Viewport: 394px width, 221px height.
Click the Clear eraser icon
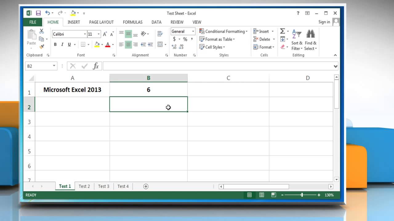pyautogui.click(x=283, y=47)
